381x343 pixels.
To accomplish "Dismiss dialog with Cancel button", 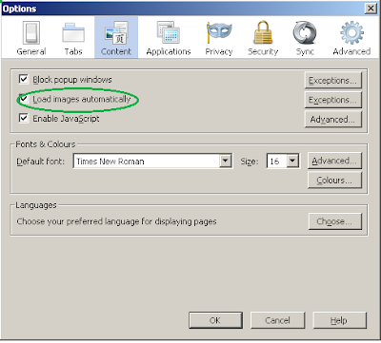I will tap(277, 320).
